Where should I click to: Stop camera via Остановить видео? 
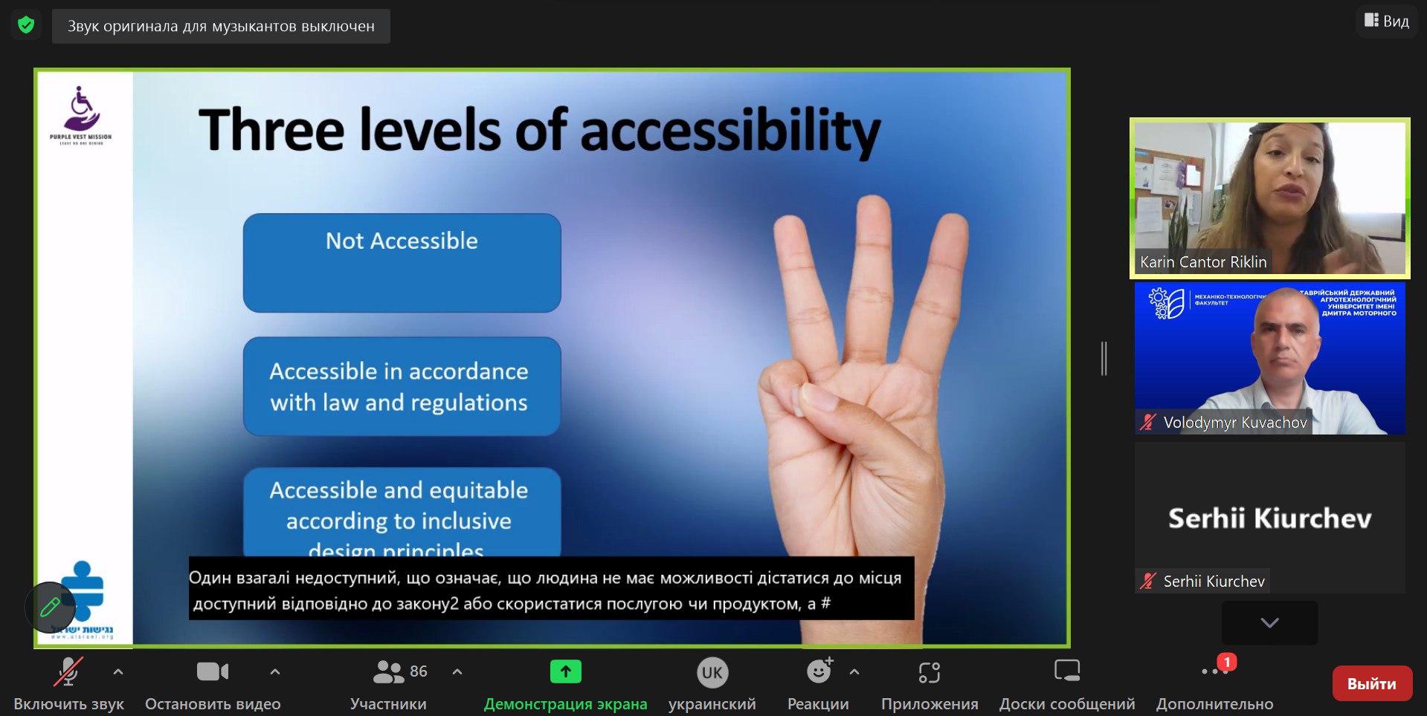pyautogui.click(x=213, y=684)
